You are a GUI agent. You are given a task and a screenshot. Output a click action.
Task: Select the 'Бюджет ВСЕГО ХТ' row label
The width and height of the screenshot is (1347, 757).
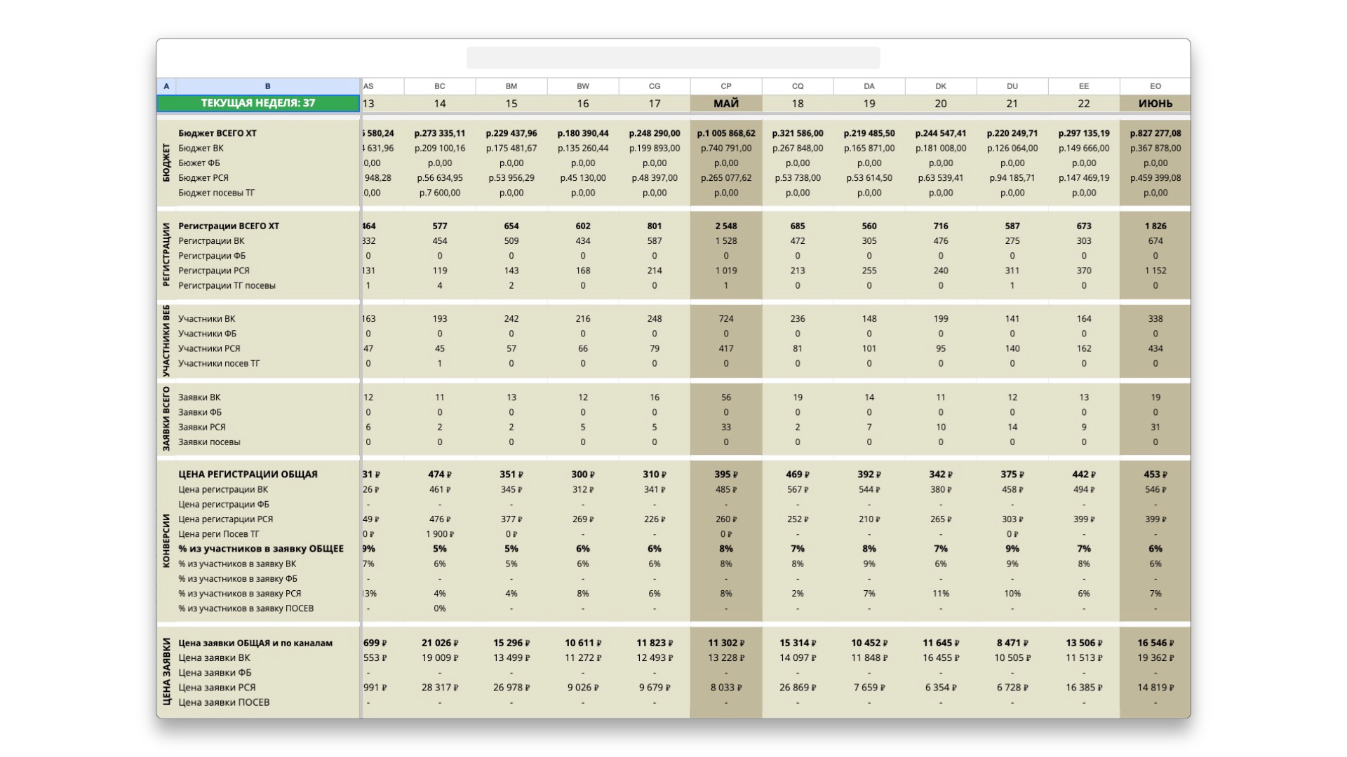(x=217, y=133)
